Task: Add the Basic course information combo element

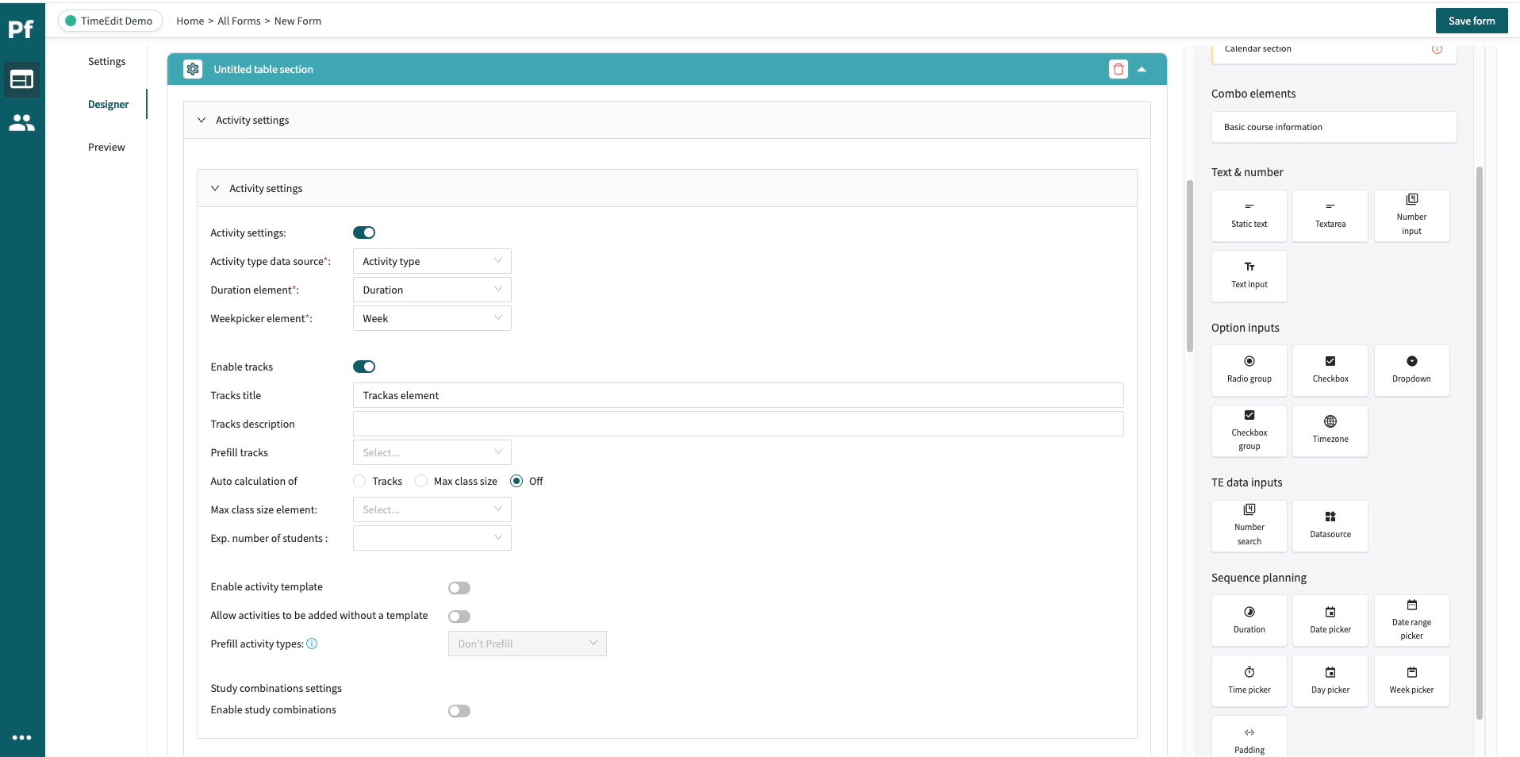Action: (1334, 127)
